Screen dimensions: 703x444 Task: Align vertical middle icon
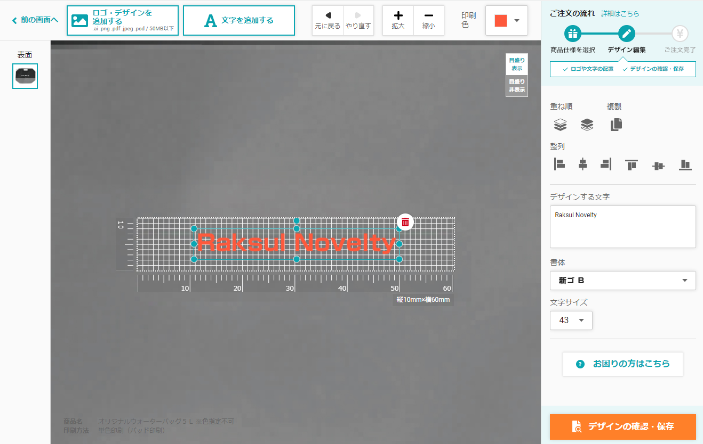pos(658,166)
